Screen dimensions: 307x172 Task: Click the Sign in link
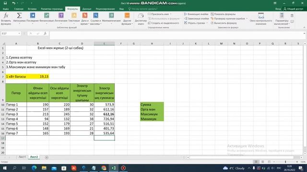coord(278,9)
